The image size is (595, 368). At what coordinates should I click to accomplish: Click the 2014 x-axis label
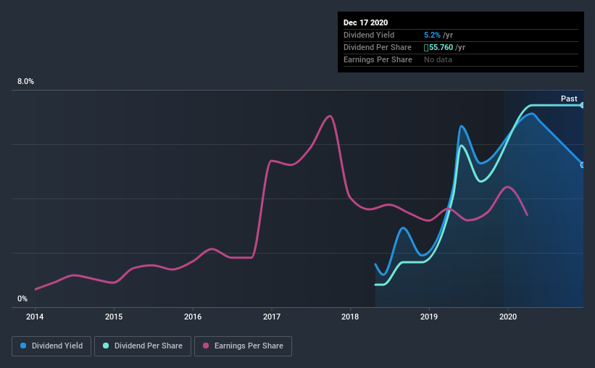[35, 317]
